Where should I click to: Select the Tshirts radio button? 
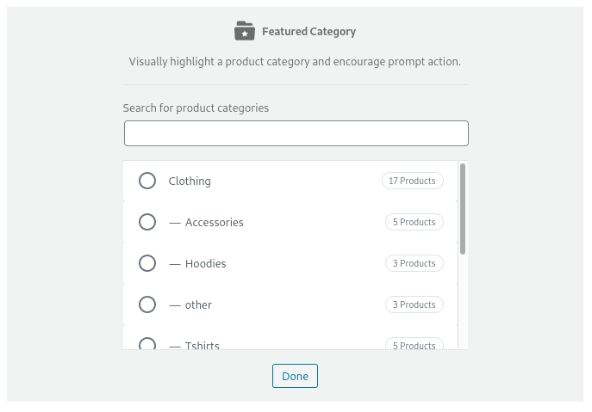coord(147,344)
